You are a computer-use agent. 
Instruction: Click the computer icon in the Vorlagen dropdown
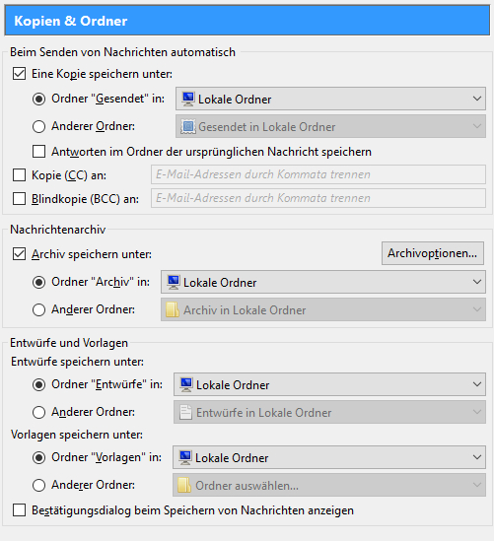(x=185, y=457)
